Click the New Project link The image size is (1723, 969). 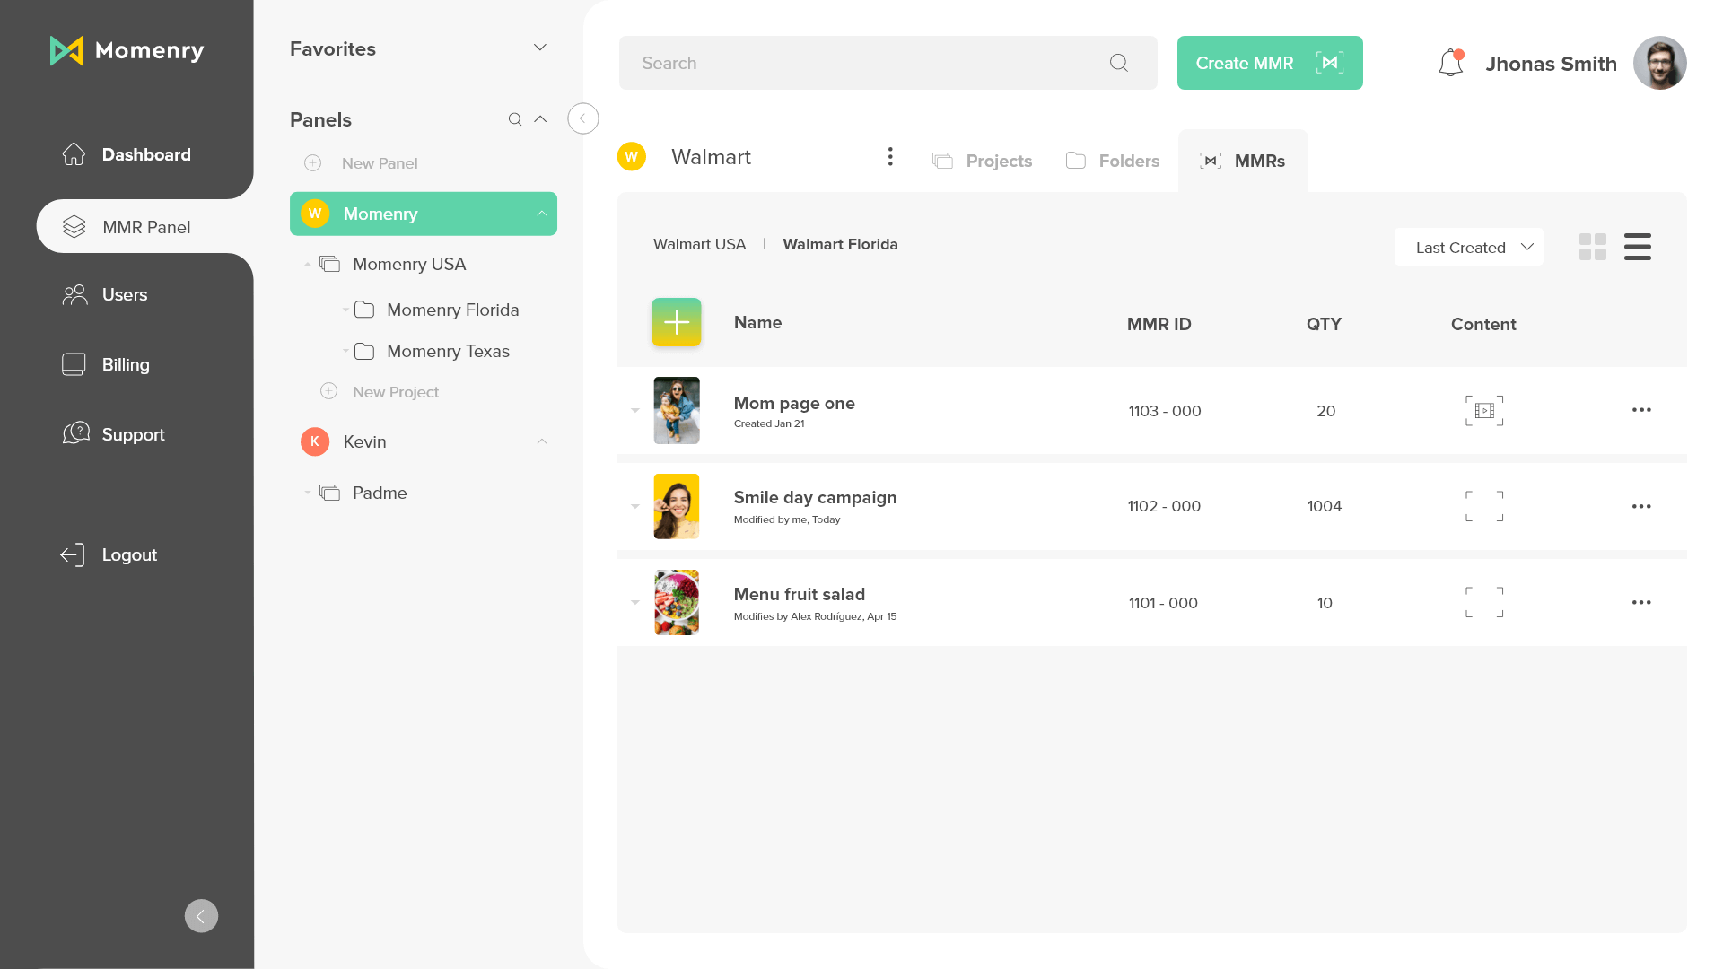396,392
